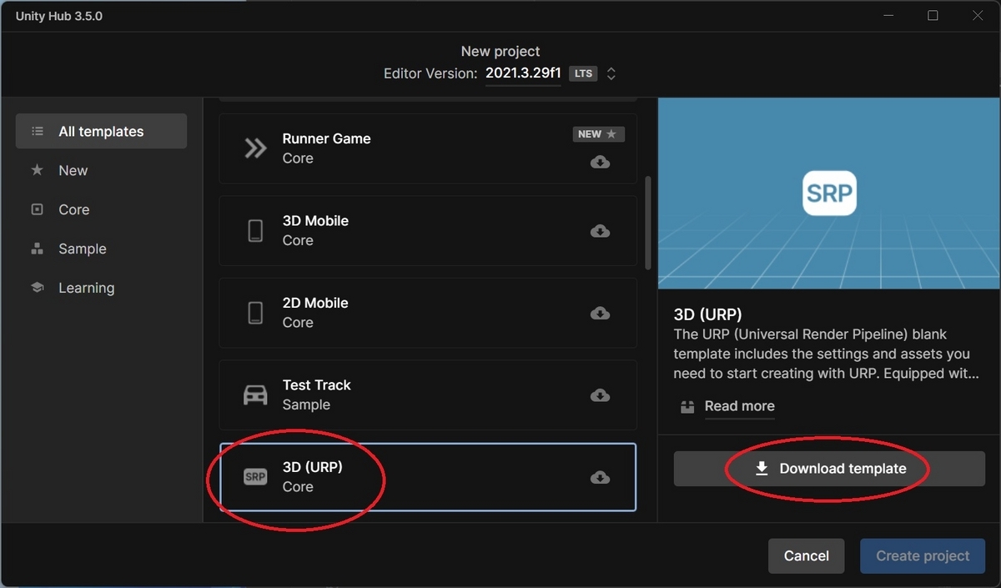Click the LTS badge by editor version
Screen dimensions: 1001x588
point(584,73)
